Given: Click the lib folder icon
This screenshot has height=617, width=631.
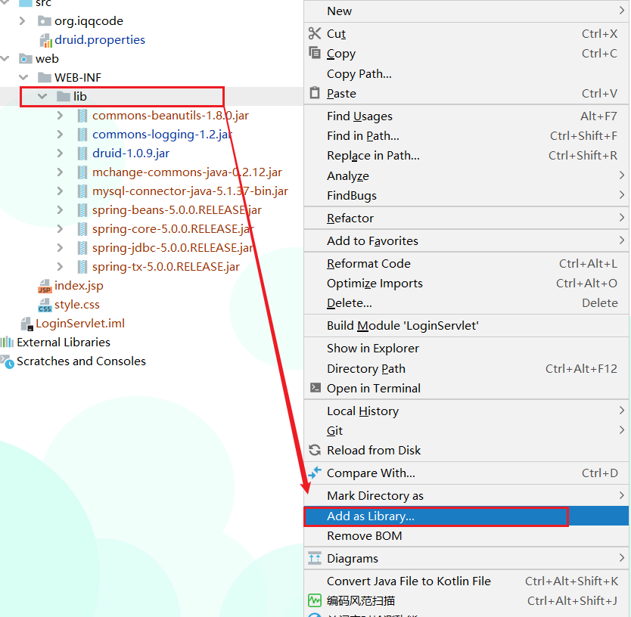Looking at the screenshot, I should [64, 96].
